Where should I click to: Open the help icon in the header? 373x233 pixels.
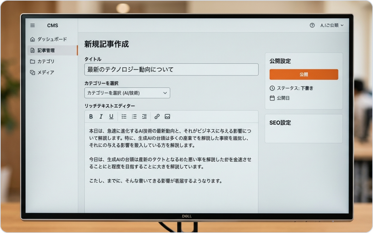point(312,25)
